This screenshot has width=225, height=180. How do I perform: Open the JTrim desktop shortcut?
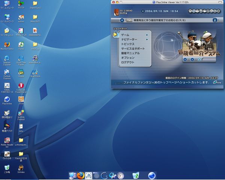tap(21, 100)
